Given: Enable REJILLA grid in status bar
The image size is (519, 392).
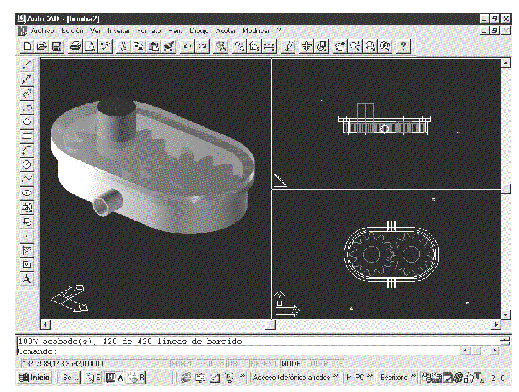Looking at the screenshot, I should point(211,364).
